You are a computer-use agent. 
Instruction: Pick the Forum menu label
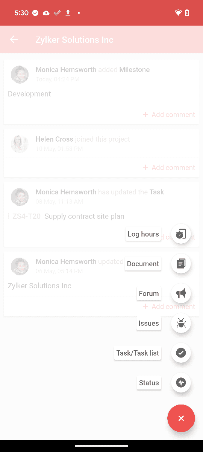tap(149, 293)
